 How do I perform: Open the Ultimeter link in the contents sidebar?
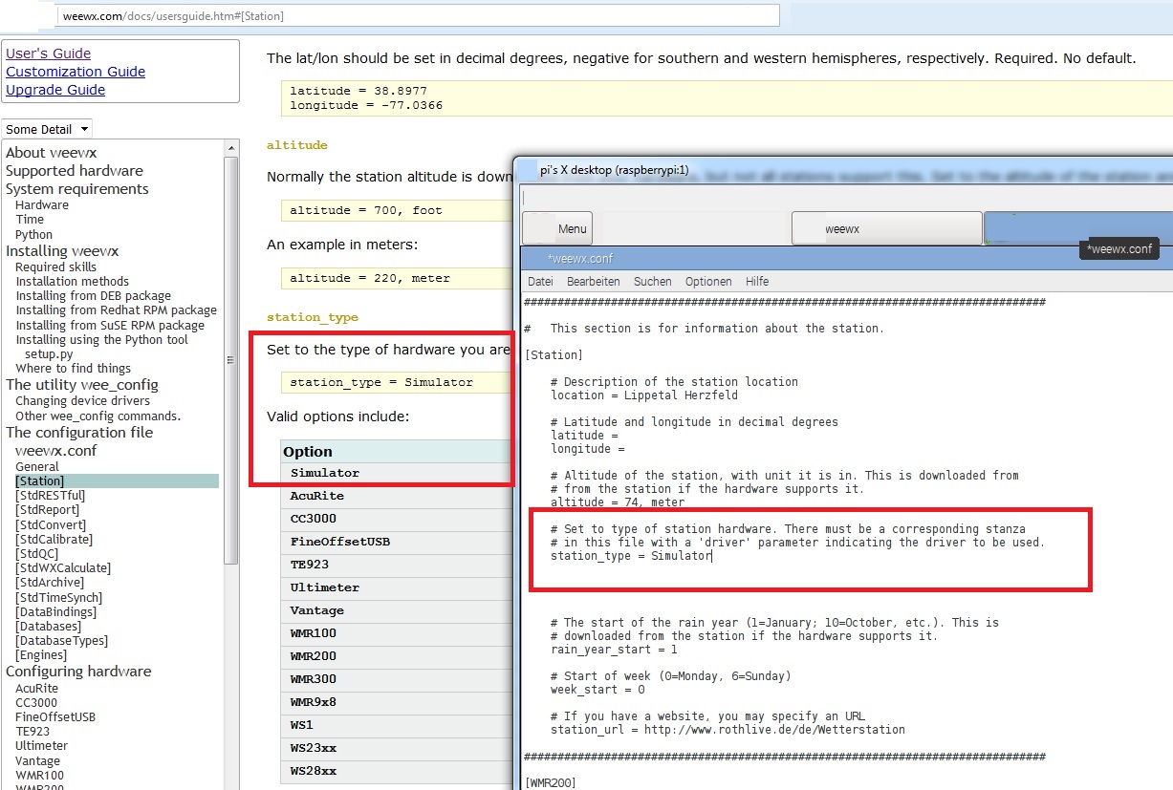tap(42, 745)
